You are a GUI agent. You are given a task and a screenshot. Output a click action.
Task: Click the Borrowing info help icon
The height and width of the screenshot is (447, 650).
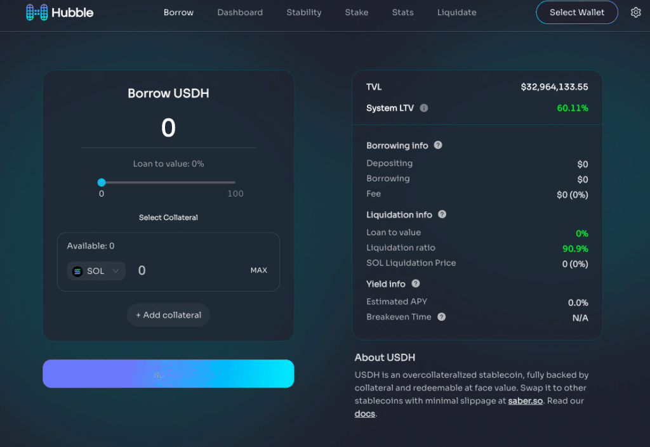click(x=438, y=145)
